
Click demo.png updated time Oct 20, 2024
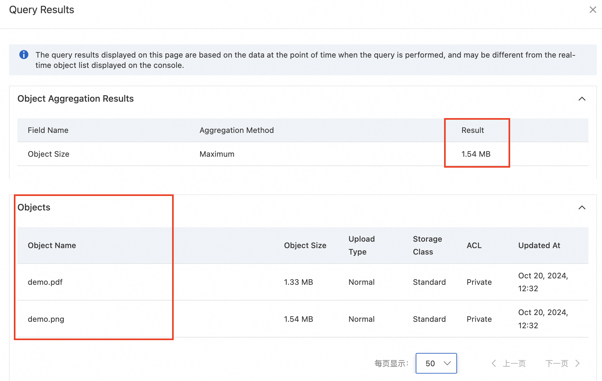pyautogui.click(x=543, y=319)
